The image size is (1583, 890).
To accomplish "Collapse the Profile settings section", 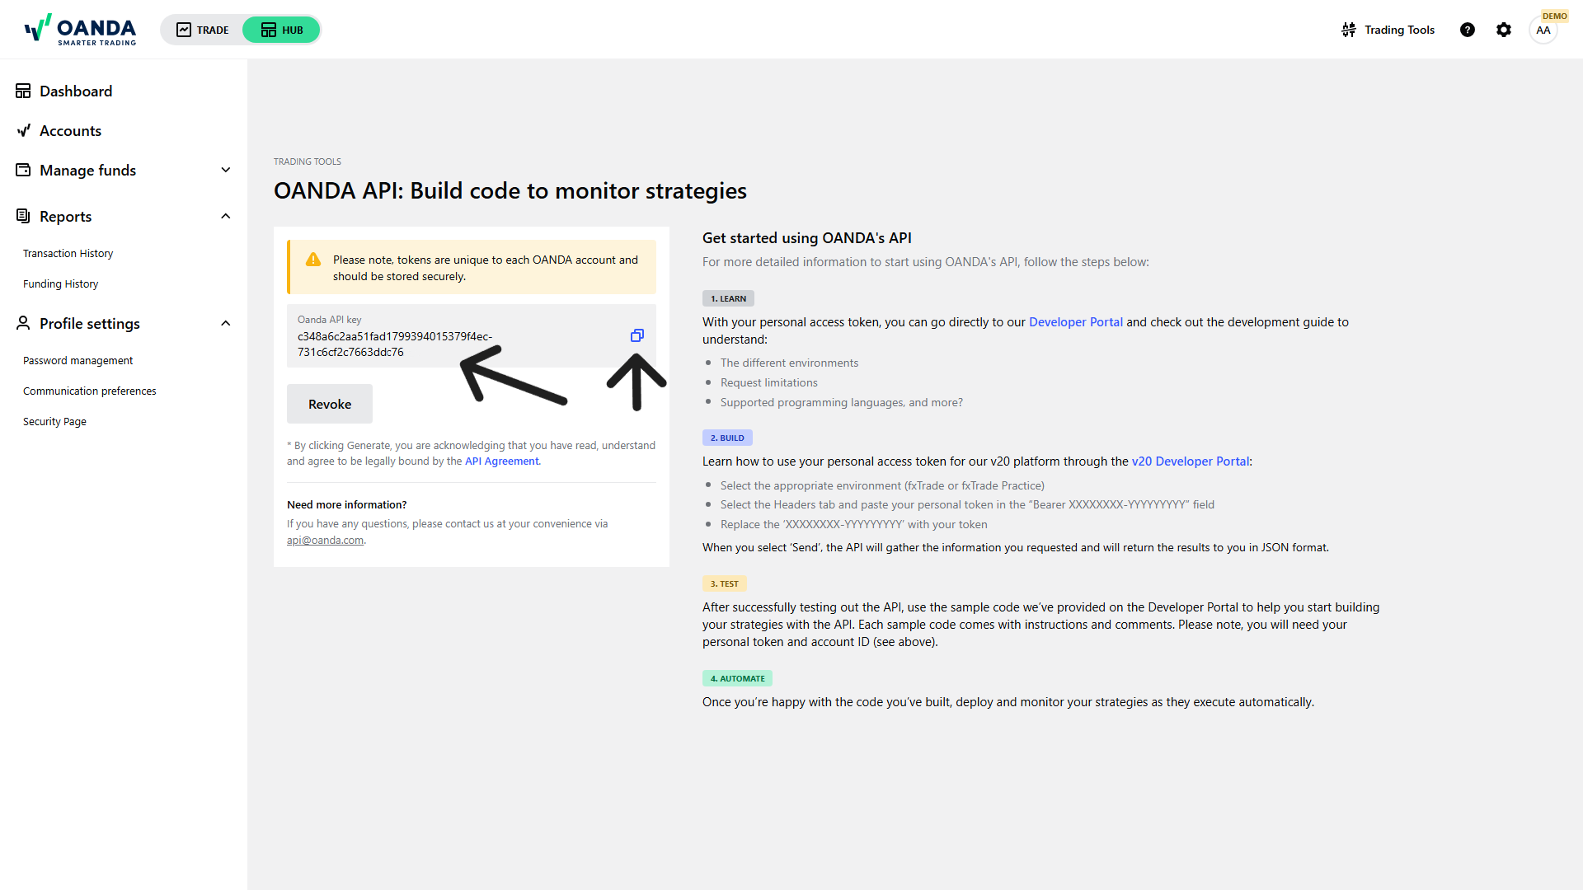I will coord(124,323).
